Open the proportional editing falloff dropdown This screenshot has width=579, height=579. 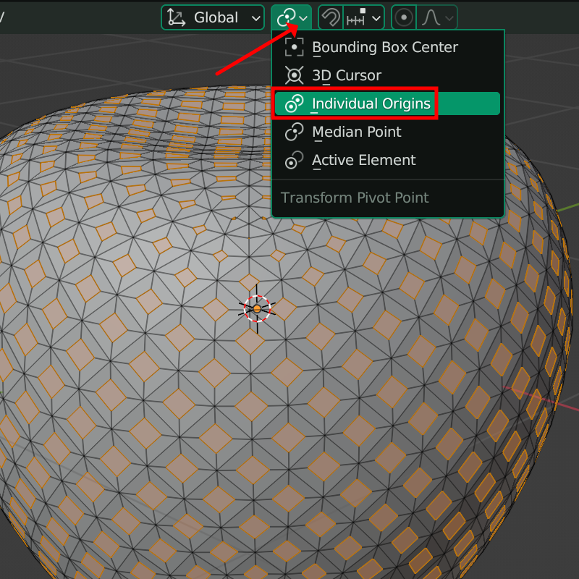coord(437,17)
